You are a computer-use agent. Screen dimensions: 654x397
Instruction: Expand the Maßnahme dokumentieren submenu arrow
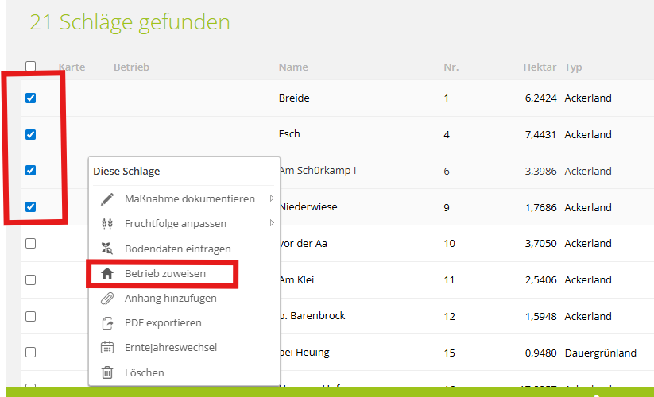click(271, 198)
